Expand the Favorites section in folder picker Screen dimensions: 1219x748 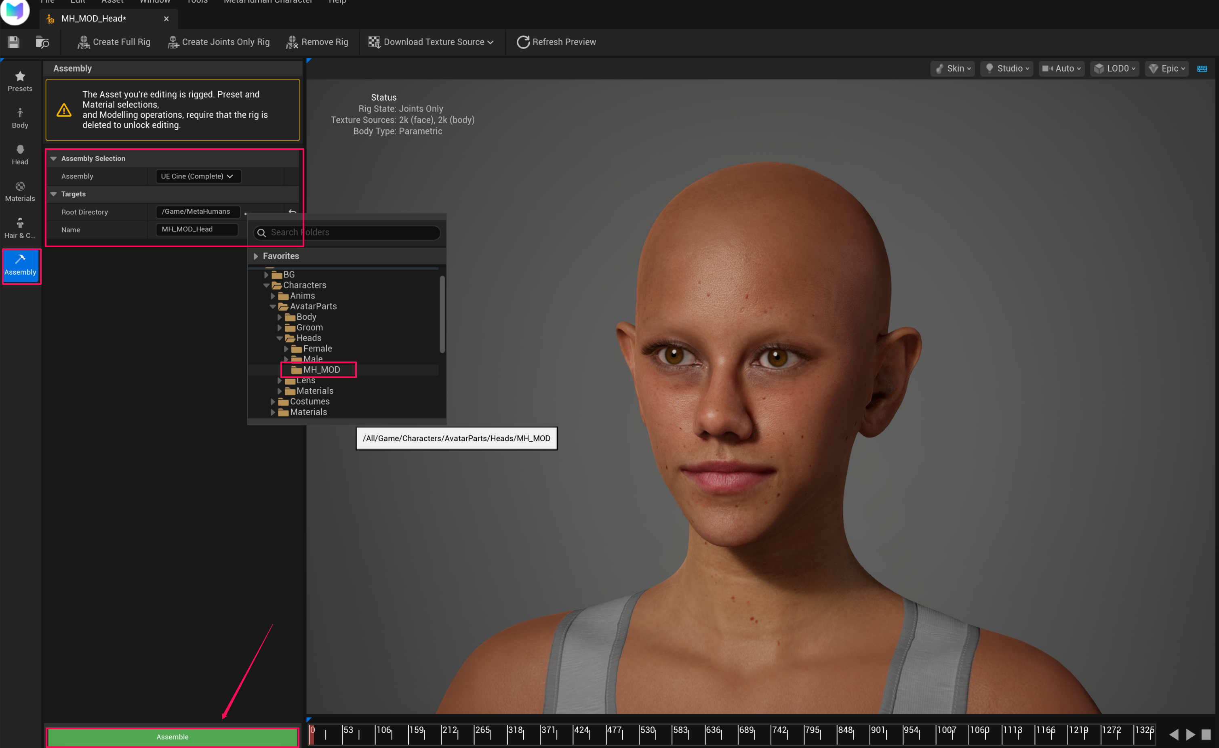pyautogui.click(x=256, y=256)
